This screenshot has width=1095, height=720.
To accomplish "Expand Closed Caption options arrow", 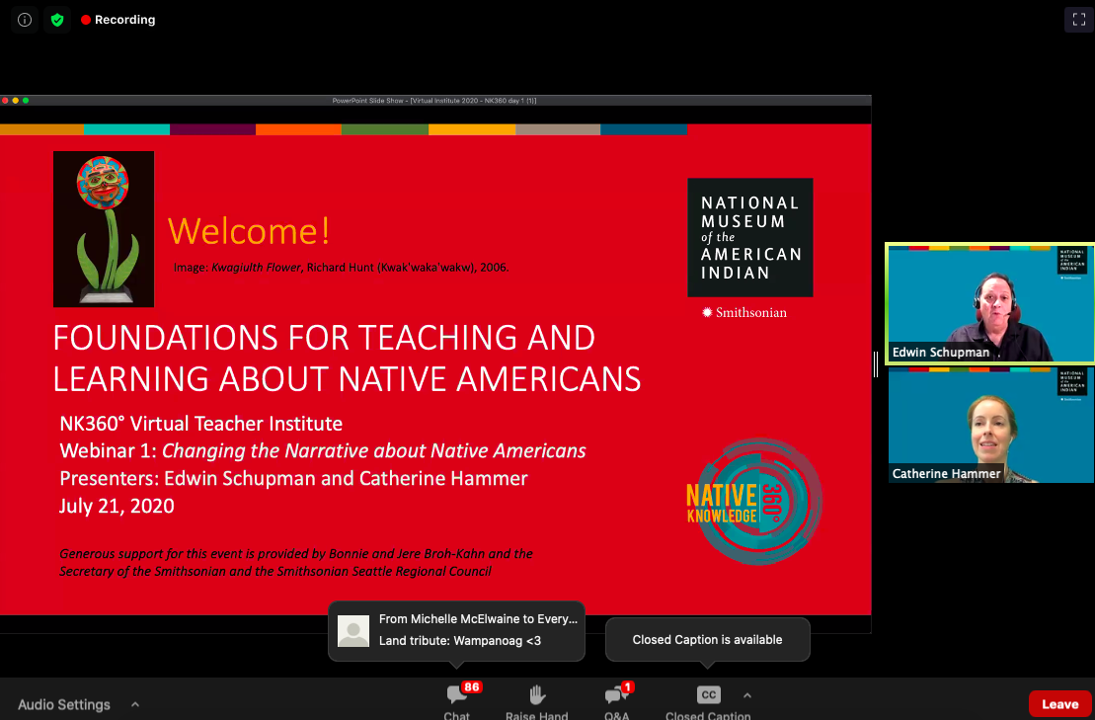I will click(747, 695).
